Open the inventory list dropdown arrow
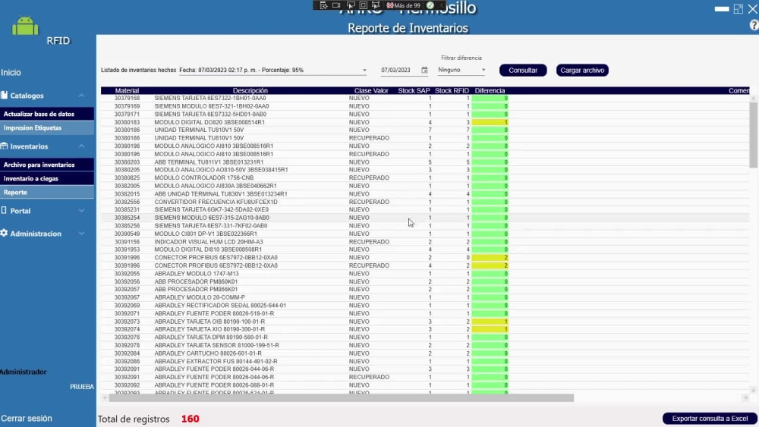Image resolution: width=759 pixels, height=427 pixels. point(364,70)
